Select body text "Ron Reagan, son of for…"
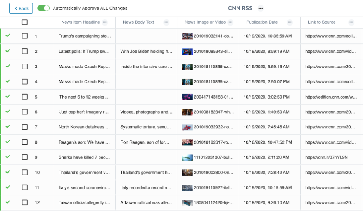The image size is (363, 211). (145, 142)
